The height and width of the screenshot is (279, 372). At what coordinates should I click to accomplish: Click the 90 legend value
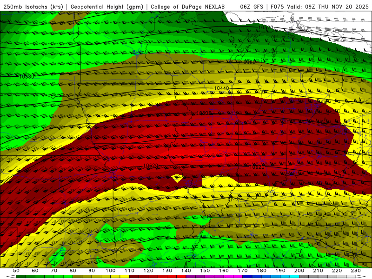click(92, 271)
